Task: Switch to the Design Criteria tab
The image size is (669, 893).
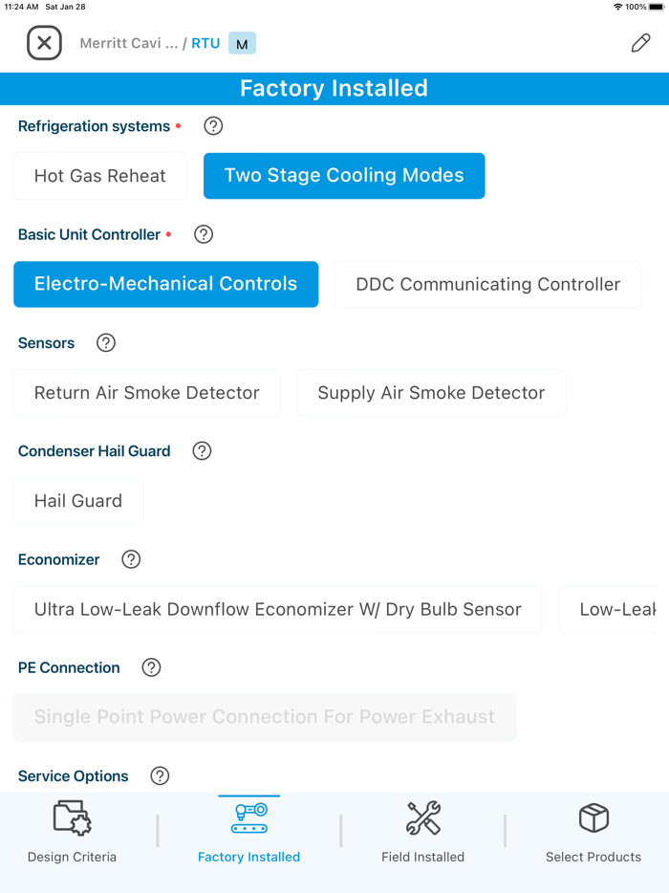Action: coord(72,832)
